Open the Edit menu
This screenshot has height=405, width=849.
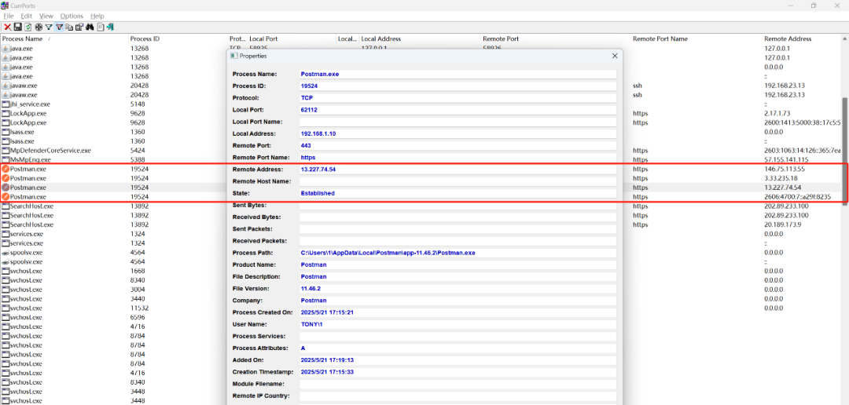click(x=26, y=16)
